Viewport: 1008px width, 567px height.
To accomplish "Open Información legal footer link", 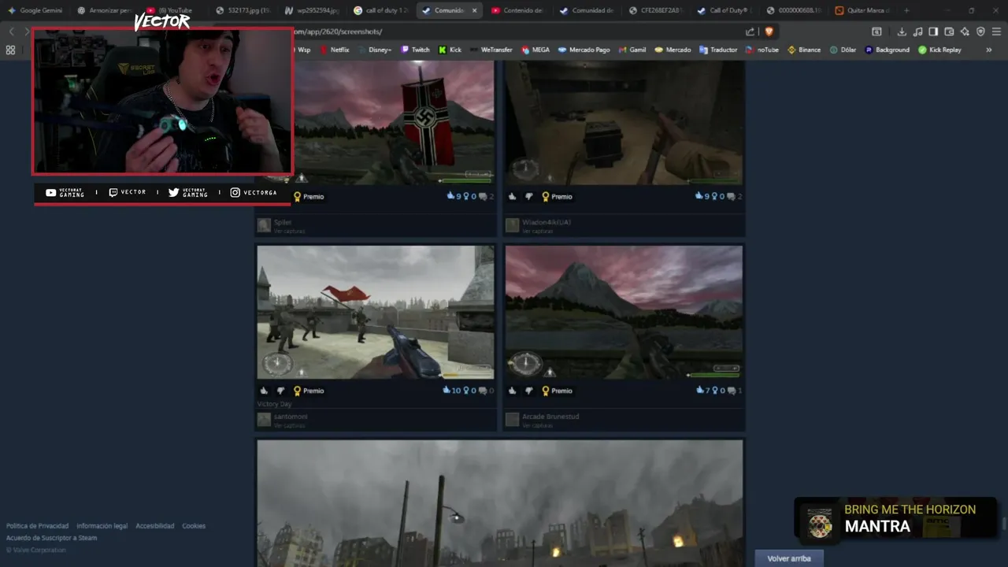I will [102, 526].
